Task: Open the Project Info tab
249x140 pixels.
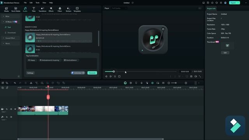Action: [x=211, y=9]
